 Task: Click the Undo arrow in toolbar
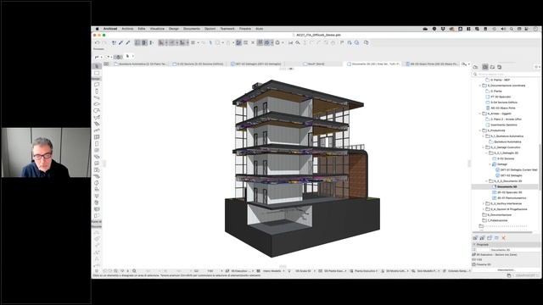pos(98,43)
